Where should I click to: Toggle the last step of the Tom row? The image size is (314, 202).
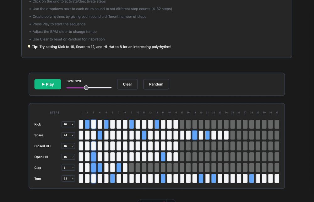[277, 178]
